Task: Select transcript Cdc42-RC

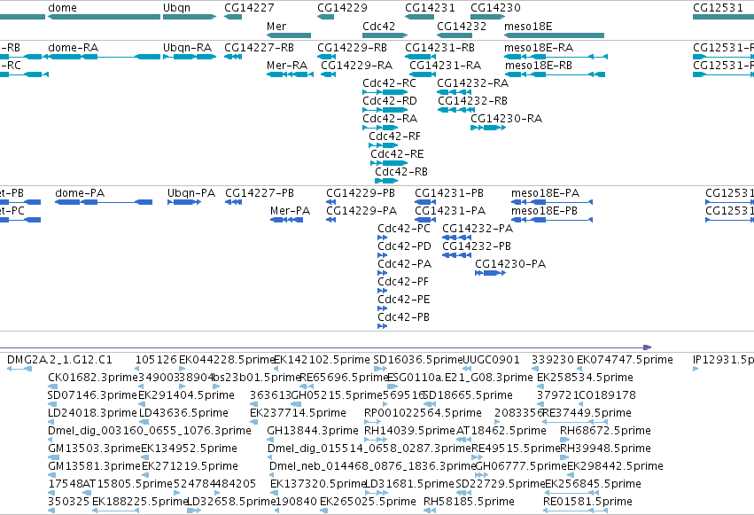Action: (385, 92)
